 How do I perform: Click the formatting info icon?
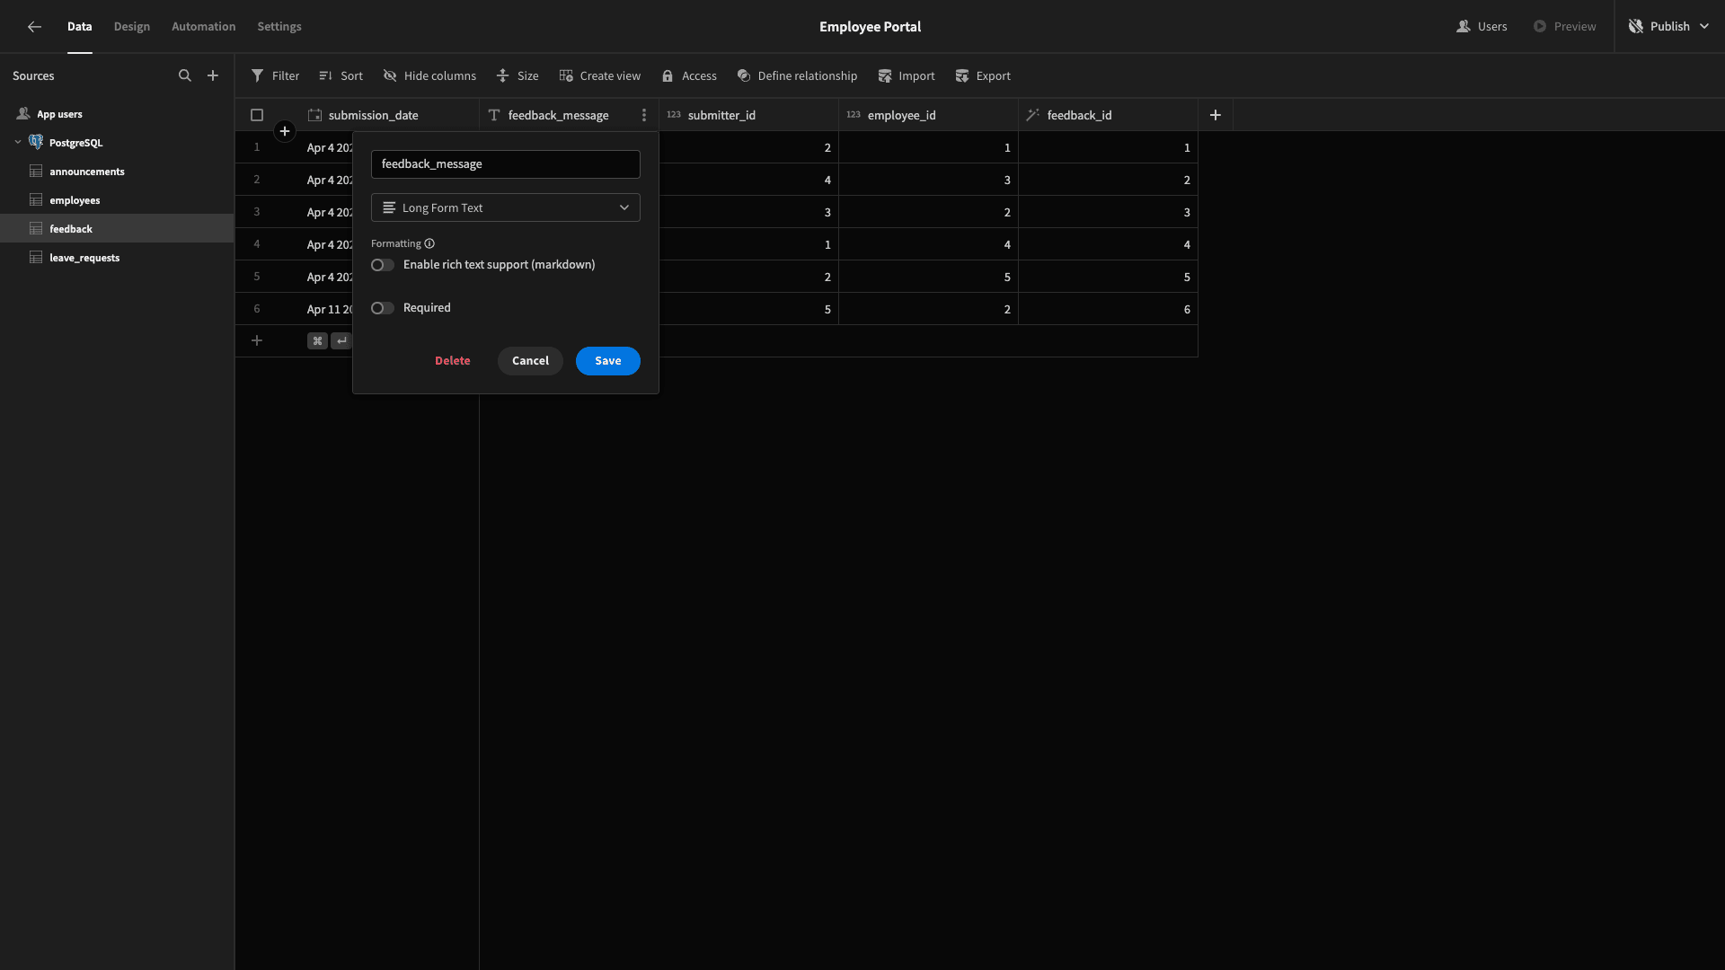coord(429,243)
